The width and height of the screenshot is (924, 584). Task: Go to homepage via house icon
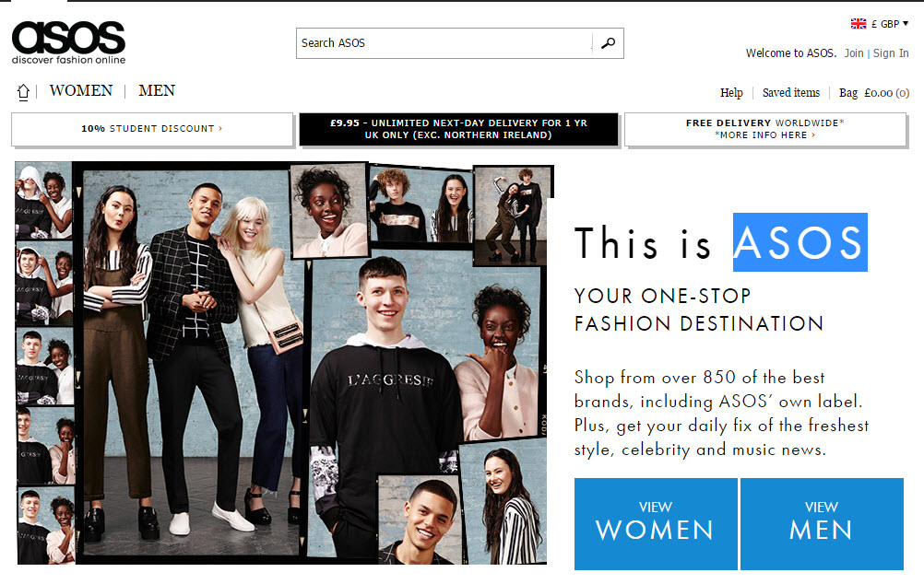[23, 91]
